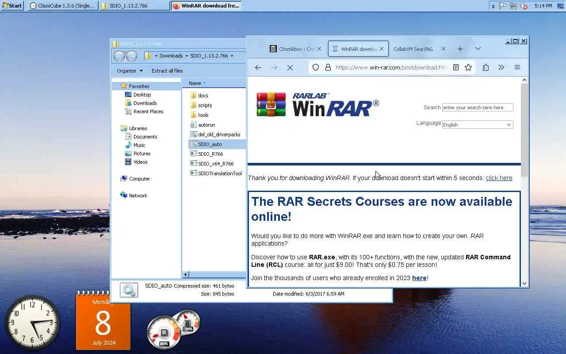This screenshot has height=354, width=566.
Task: Close the CollabVM SearXNG tab
Action: click(x=444, y=49)
